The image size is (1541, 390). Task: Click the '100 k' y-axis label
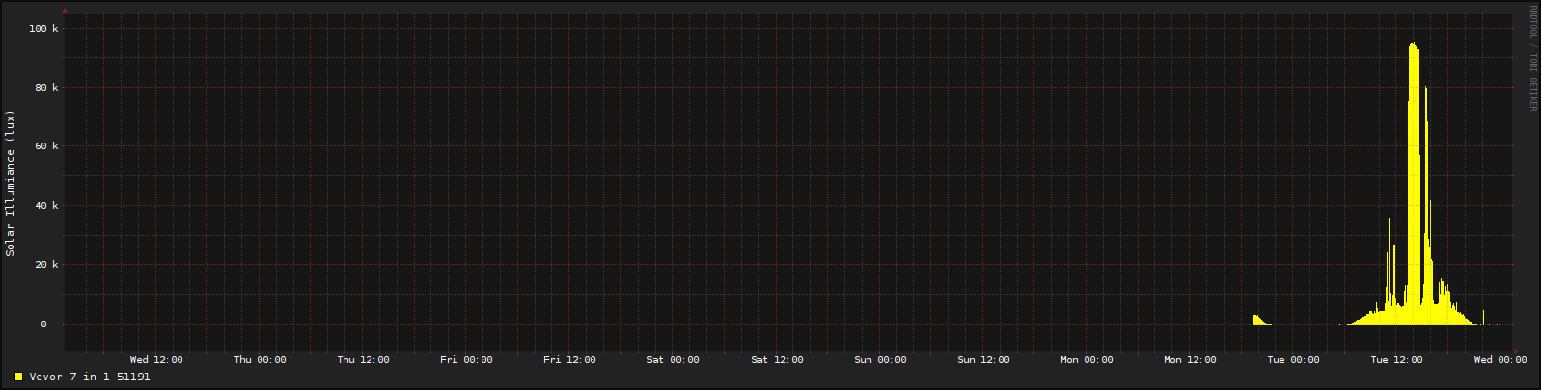click(x=44, y=29)
